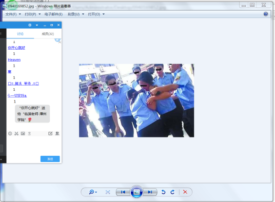Click the displayed photo in viewer
The width and height of the screenshot is (275, 202).
[x=136, y=100]
